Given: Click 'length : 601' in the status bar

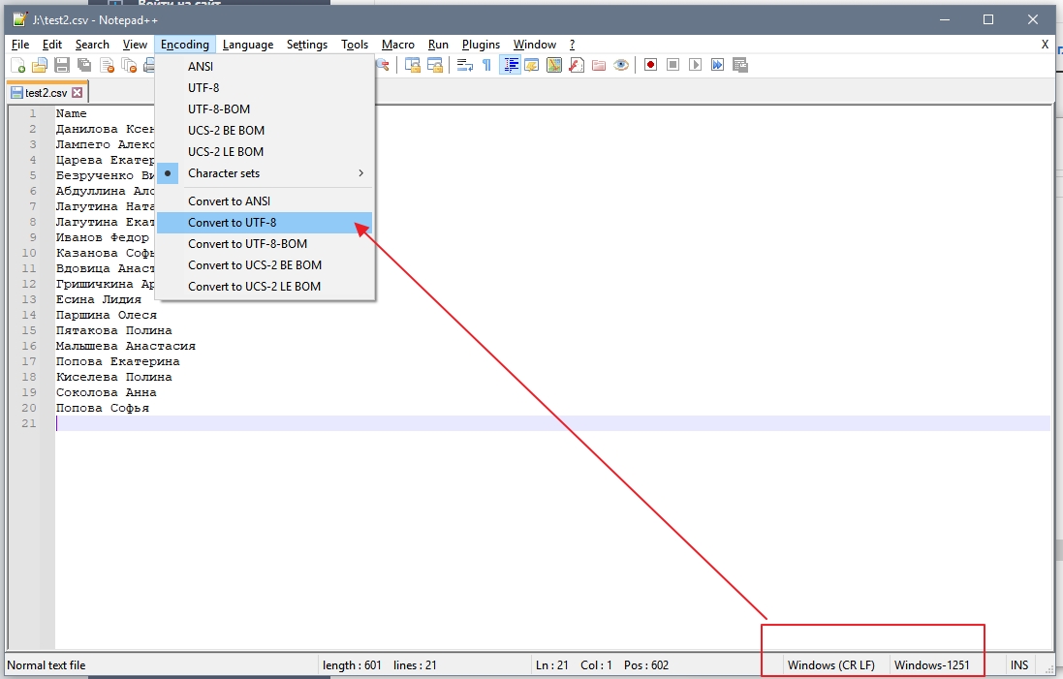Looking at the screenshot, I should click(x=352, y=664).
